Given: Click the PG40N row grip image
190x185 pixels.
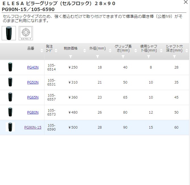Looking at the screenshot, I should click(x=10, y=67).
